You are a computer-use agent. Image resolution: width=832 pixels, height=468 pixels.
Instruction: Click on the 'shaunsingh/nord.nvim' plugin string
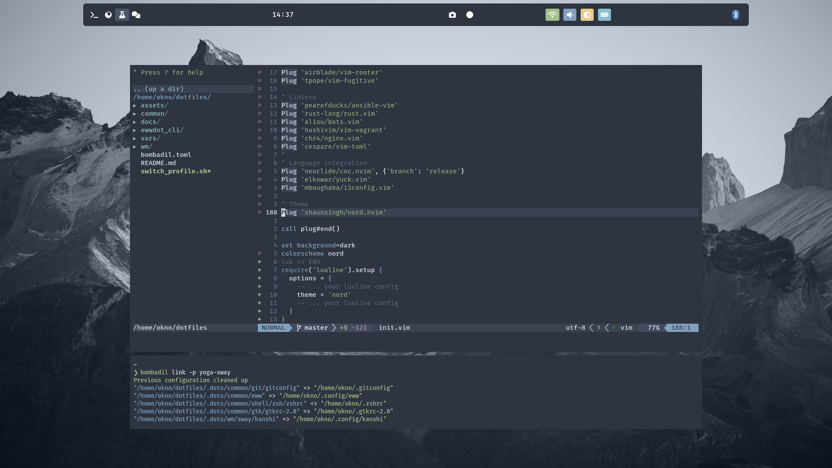tap(344, 212)
